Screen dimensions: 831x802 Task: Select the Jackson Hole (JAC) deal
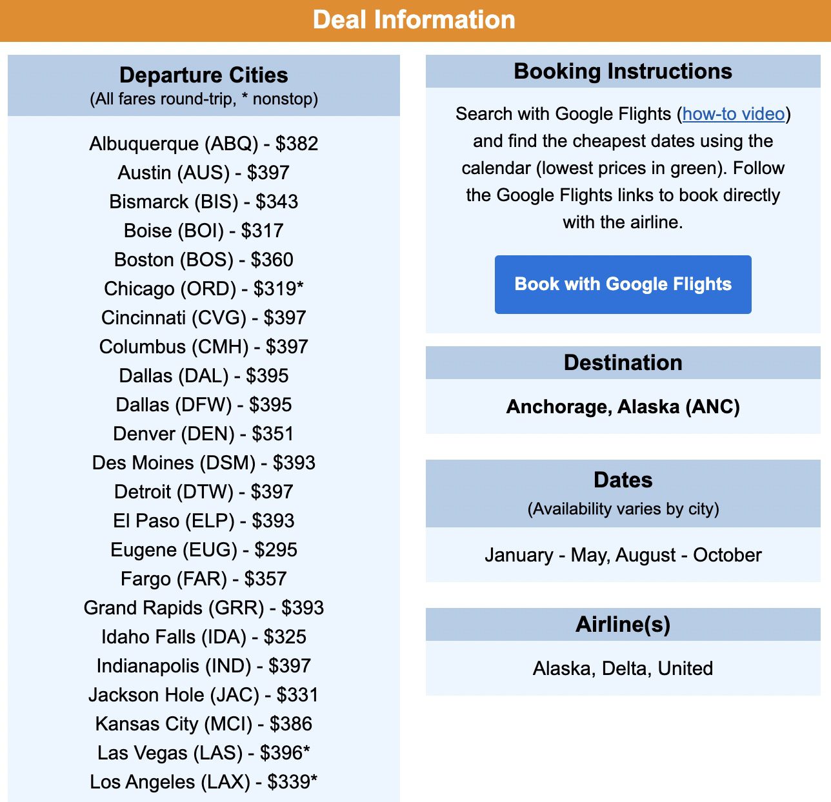pos(204,695)
